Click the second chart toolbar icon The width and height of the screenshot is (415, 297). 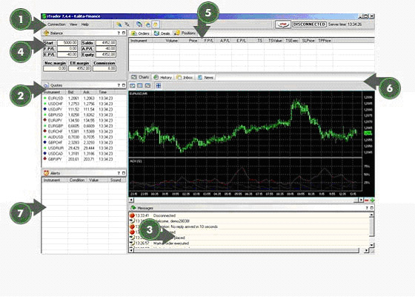[x=140, y=85]
